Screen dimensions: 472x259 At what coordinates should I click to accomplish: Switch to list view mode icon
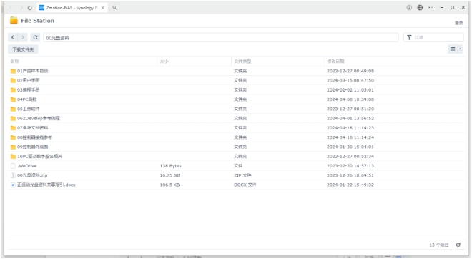point(453,49)
